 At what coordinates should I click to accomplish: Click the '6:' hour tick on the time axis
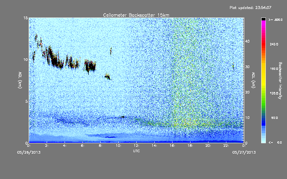pyautogui.click(x=83, y=146)
